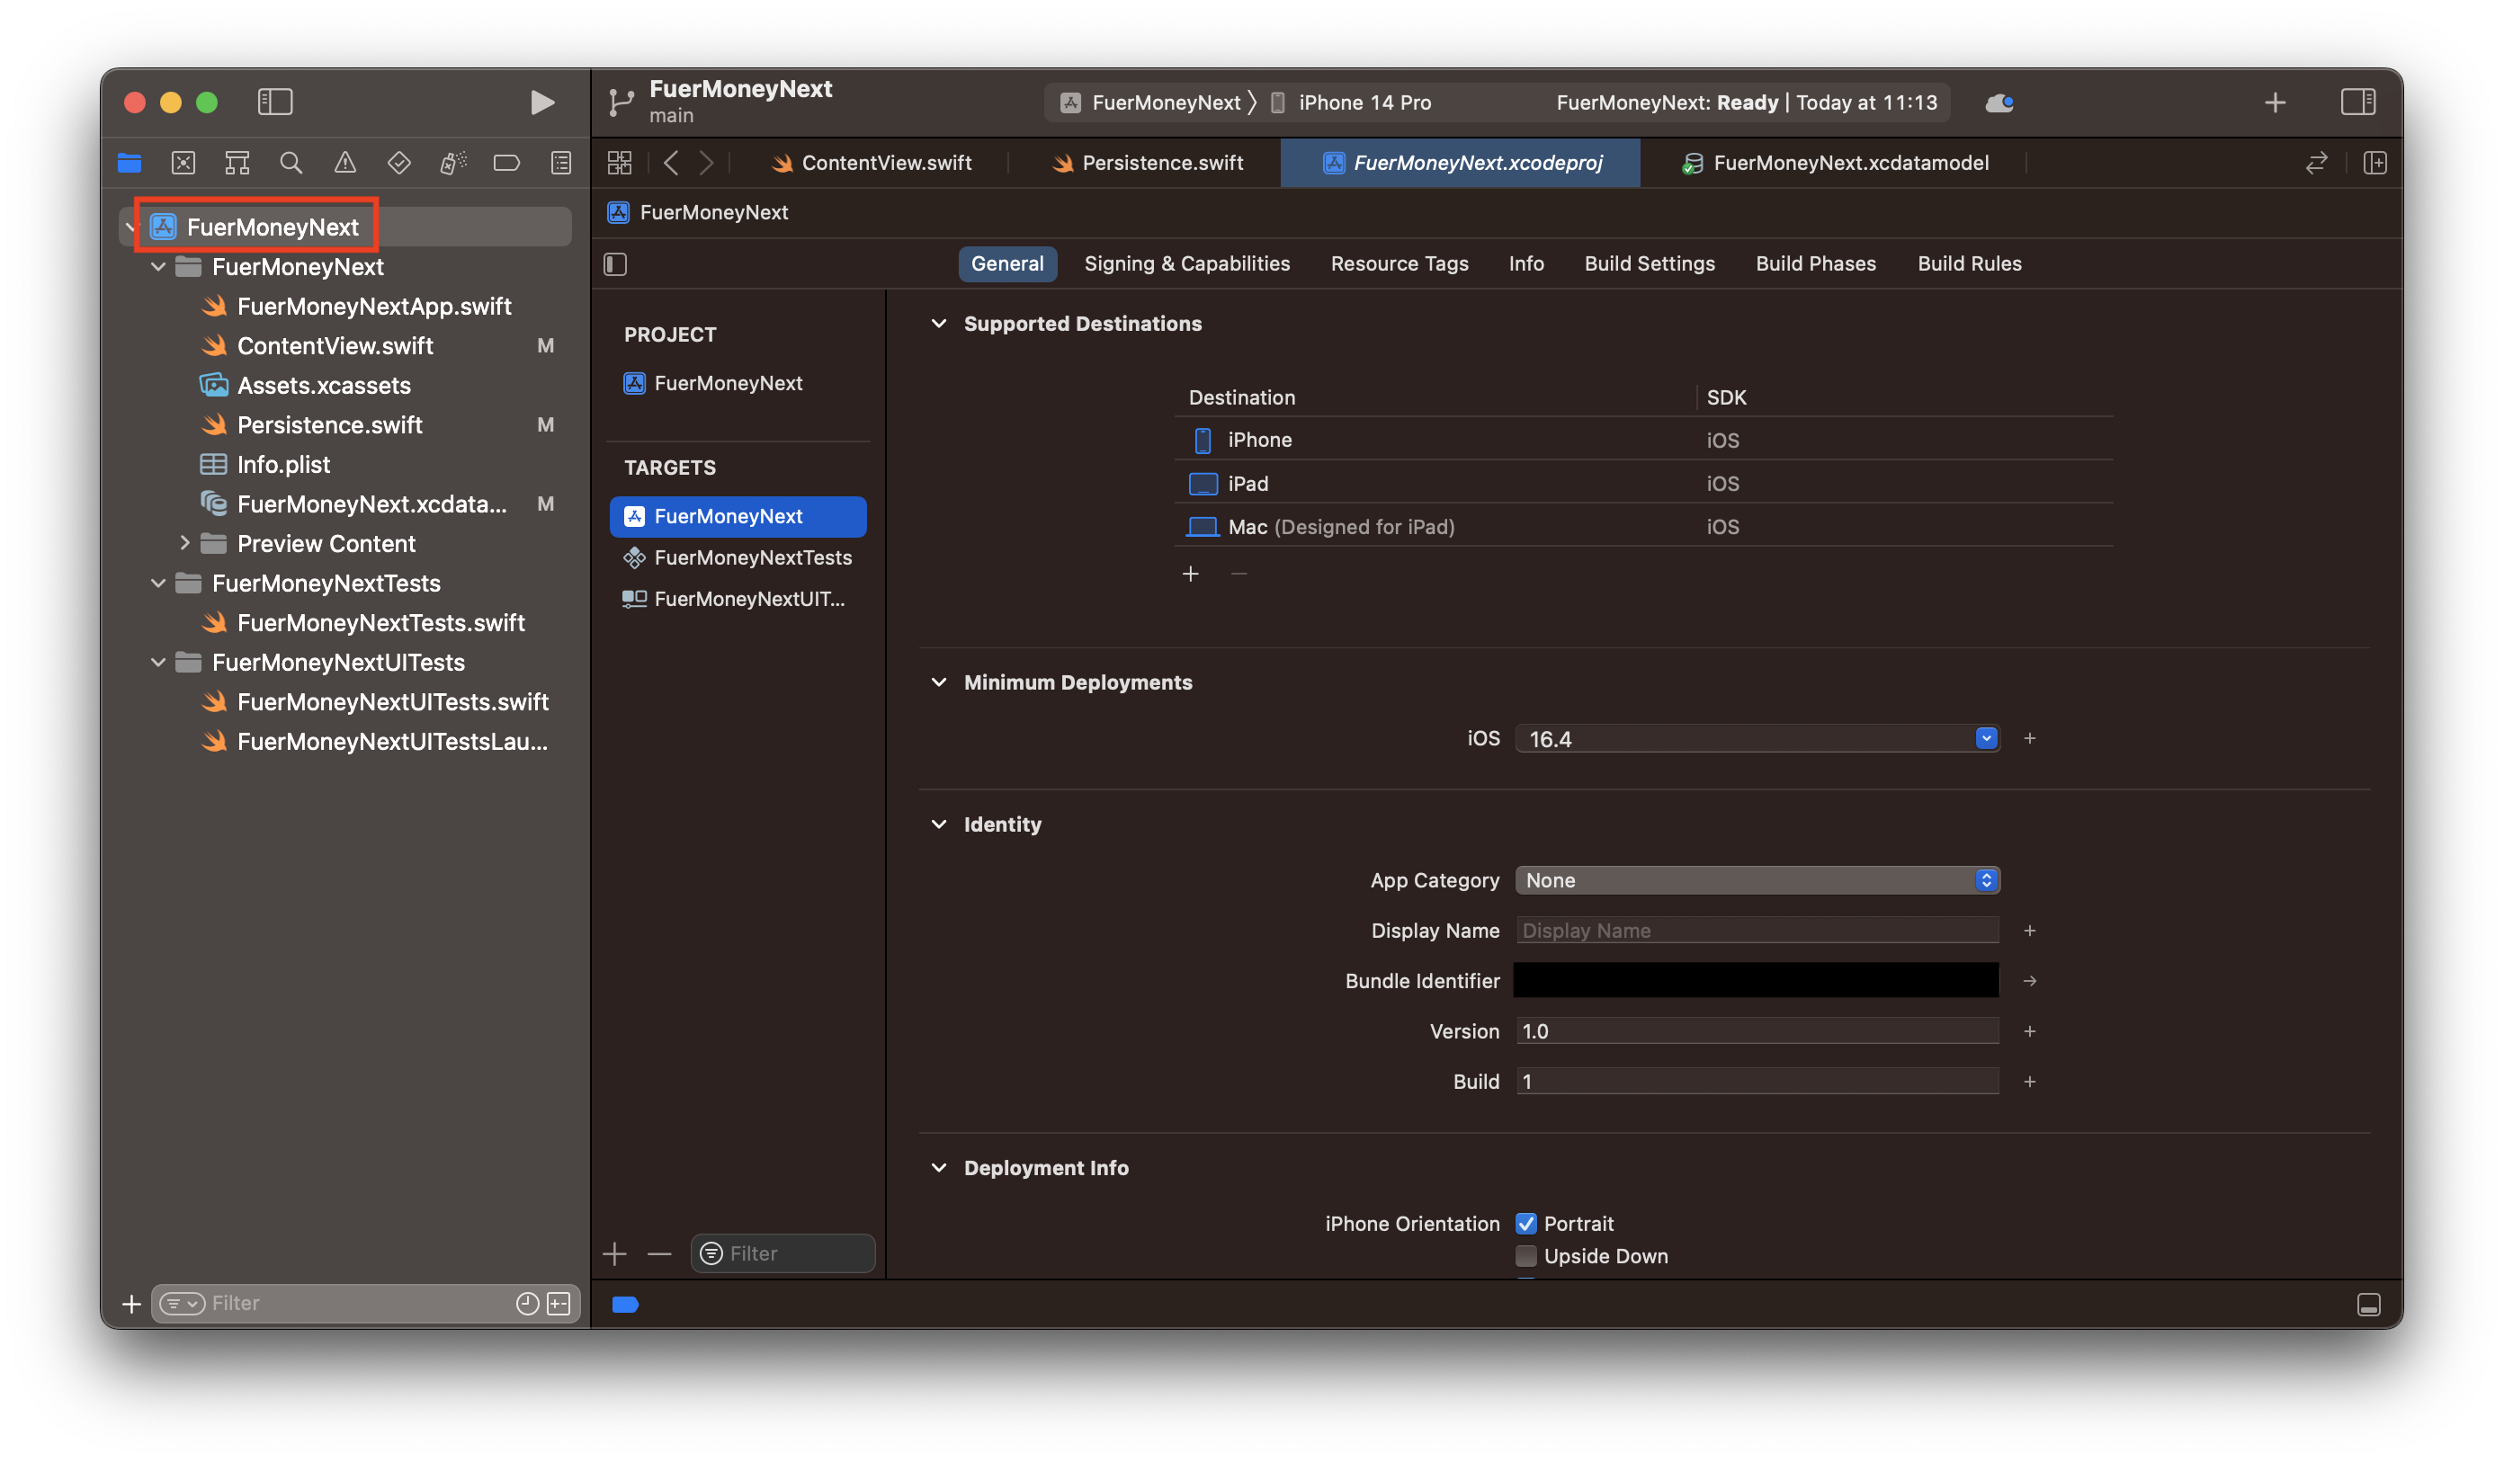Open the Report navigator icon
Viewport: 2504px width, 1462px height.
[560, 162]
